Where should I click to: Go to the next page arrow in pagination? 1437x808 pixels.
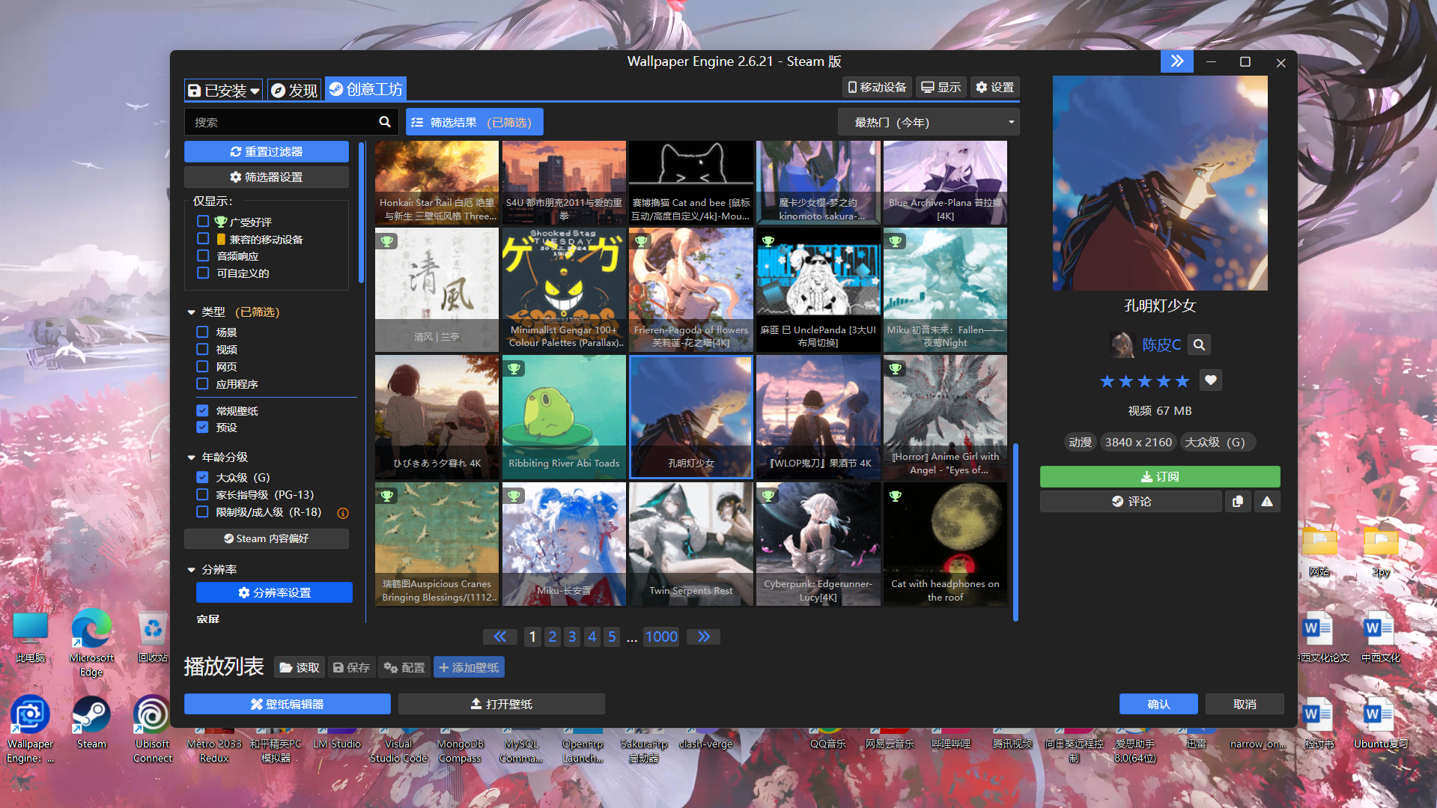coord(703,637)
